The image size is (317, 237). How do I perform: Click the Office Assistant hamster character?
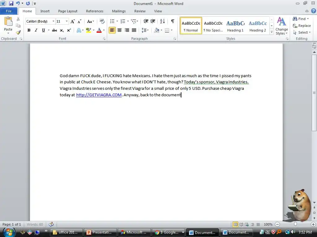point(299,206)
